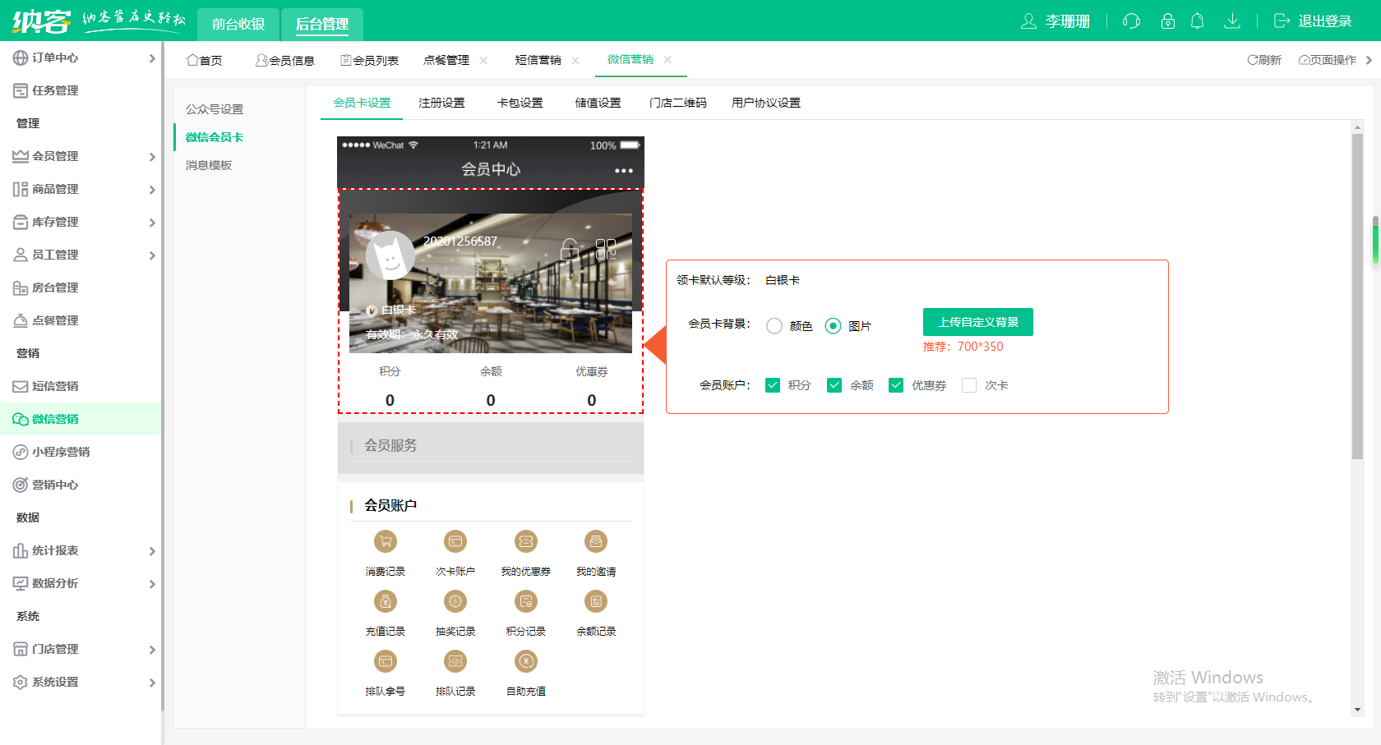Image resolution: width=1381 pixels, height=745 pixels.
Task: Close the 短信营销 tab
Action: 575,60
